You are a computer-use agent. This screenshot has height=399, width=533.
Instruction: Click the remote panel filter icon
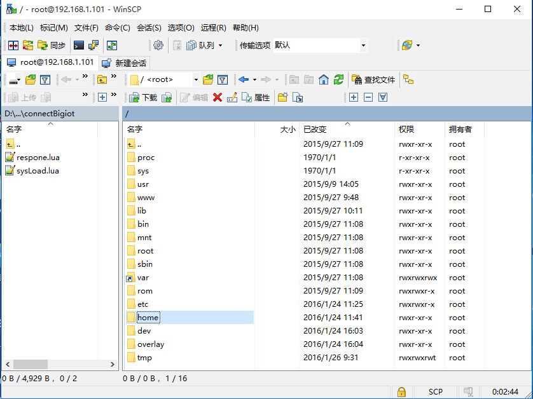pos(223,80)
